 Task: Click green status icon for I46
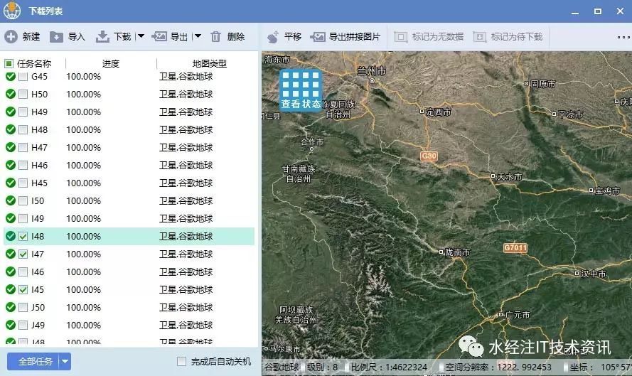click(11, 272)
